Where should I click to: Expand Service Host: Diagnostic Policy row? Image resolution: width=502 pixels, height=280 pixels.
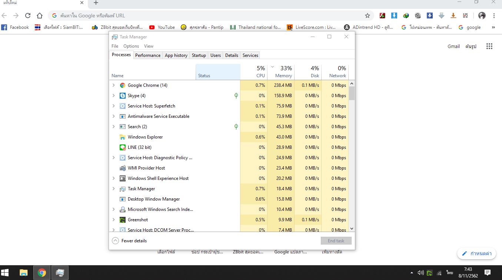114,158
